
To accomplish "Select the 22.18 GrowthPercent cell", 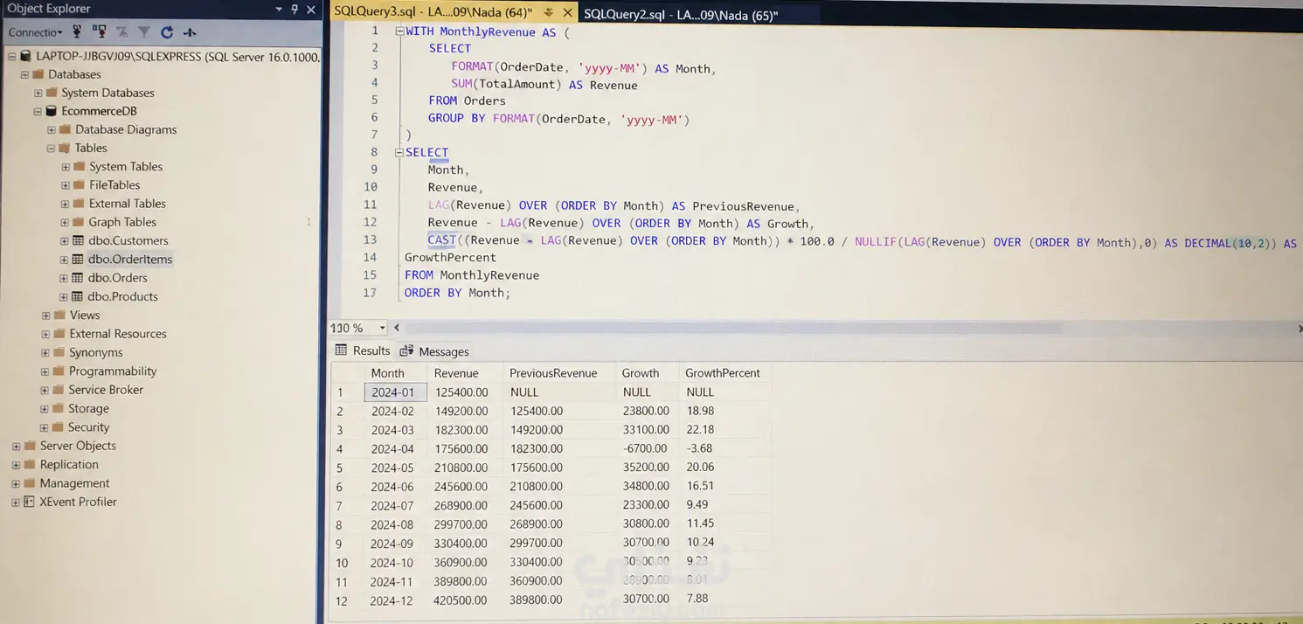I will point(724,429).
